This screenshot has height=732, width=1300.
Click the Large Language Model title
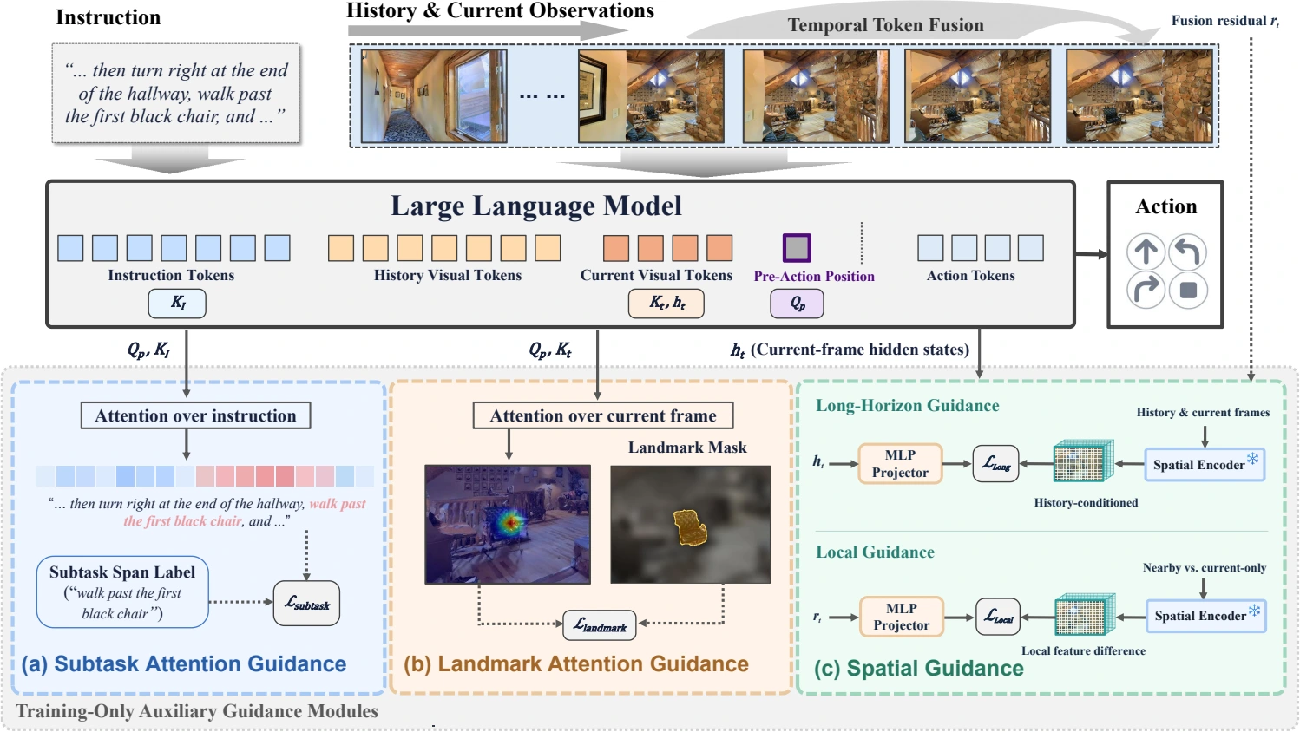(536, 206)
